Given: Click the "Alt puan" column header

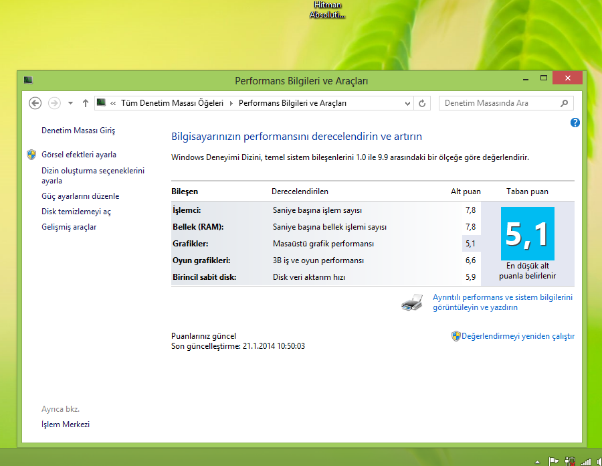Looking at the screenshot, I should 466,191.
